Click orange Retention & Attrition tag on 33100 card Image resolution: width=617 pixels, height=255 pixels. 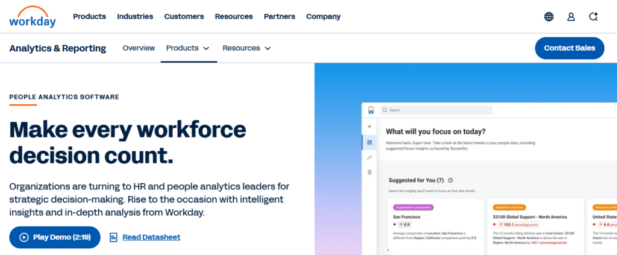[x=509, y=207]
